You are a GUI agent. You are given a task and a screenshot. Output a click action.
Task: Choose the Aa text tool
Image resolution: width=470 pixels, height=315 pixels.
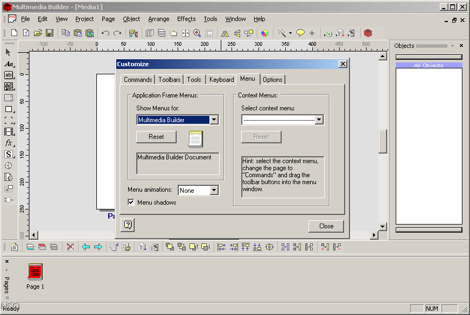pyautogui.click(x=8, y=64)
